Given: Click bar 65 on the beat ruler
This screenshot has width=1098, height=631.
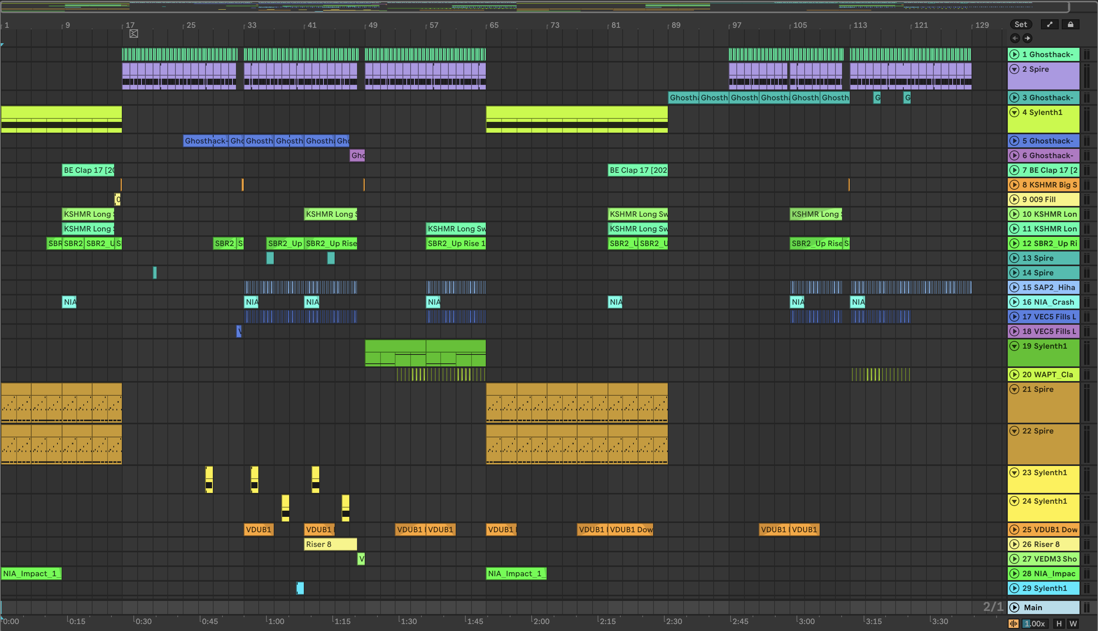Looking at the screenshot, I should 493,25.
